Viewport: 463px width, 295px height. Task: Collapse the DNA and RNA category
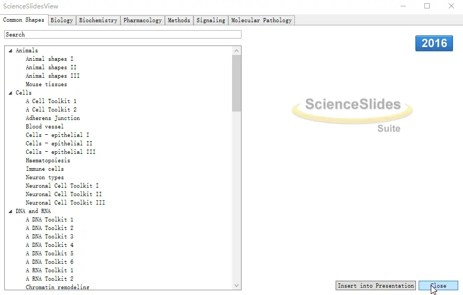pyautogui.click(x=11, y=211)
